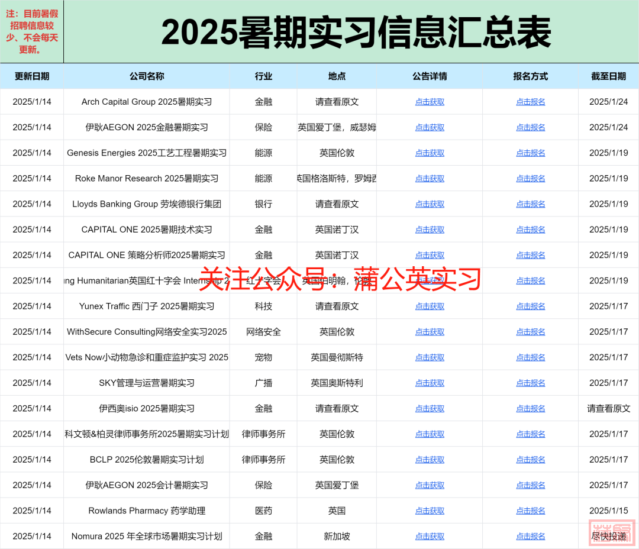The height and width of the screenshot is (549, 639).
Task: Open 点击获取 link for 伊耿AEGON 2025金融暑期实习
Action: [x=430, y=128]
